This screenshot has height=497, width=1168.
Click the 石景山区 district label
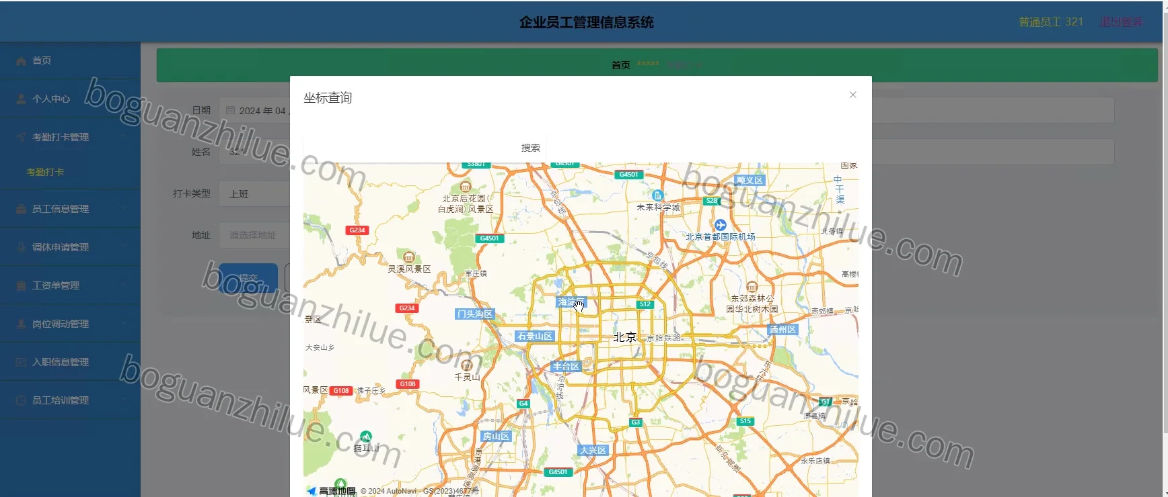click(x=535, y=336)
